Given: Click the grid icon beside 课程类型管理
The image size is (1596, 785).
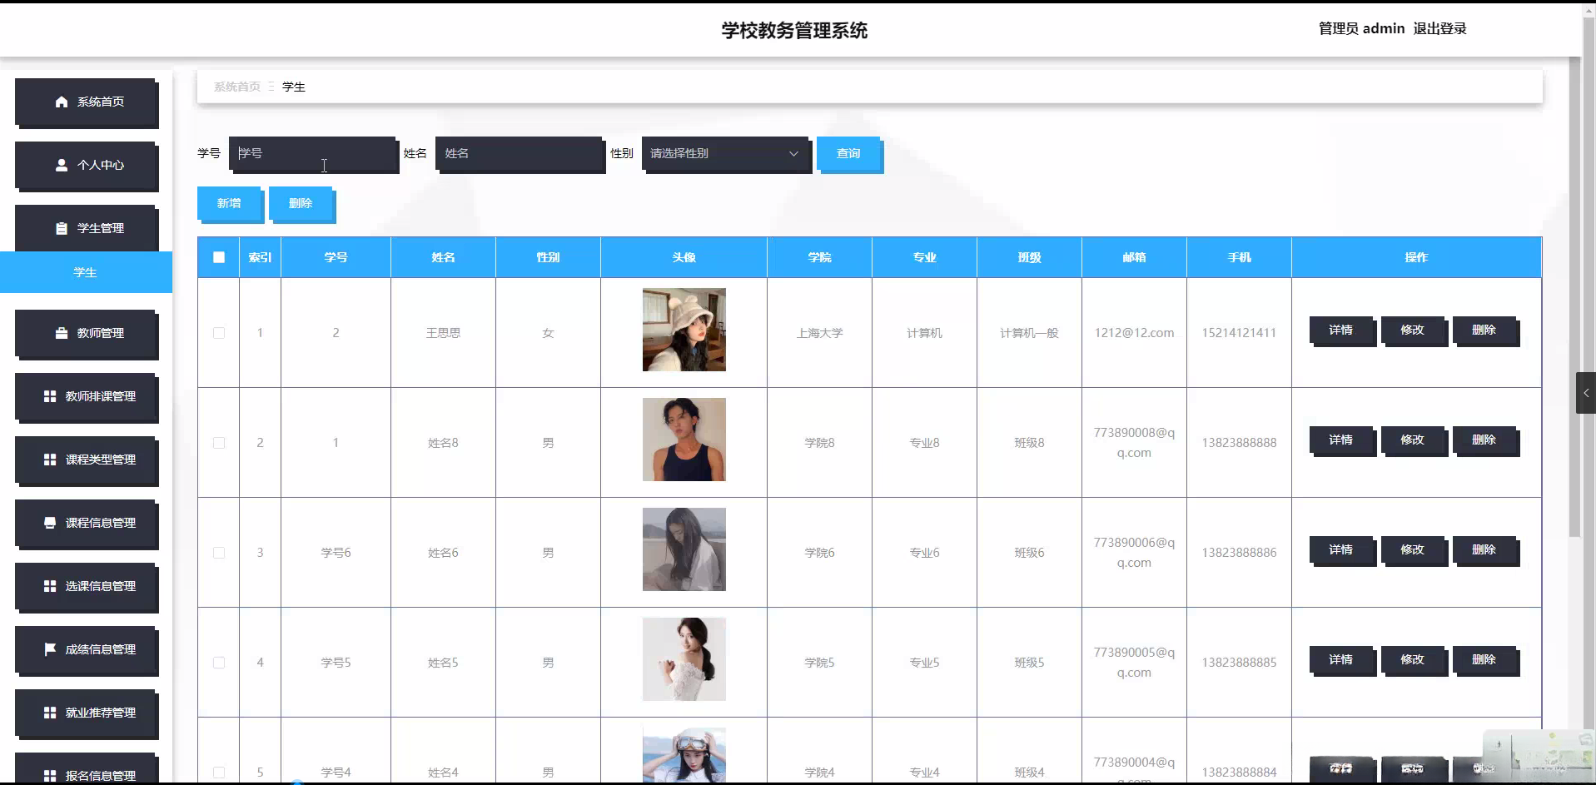Looking at the screenshot, I should point(50,460).
